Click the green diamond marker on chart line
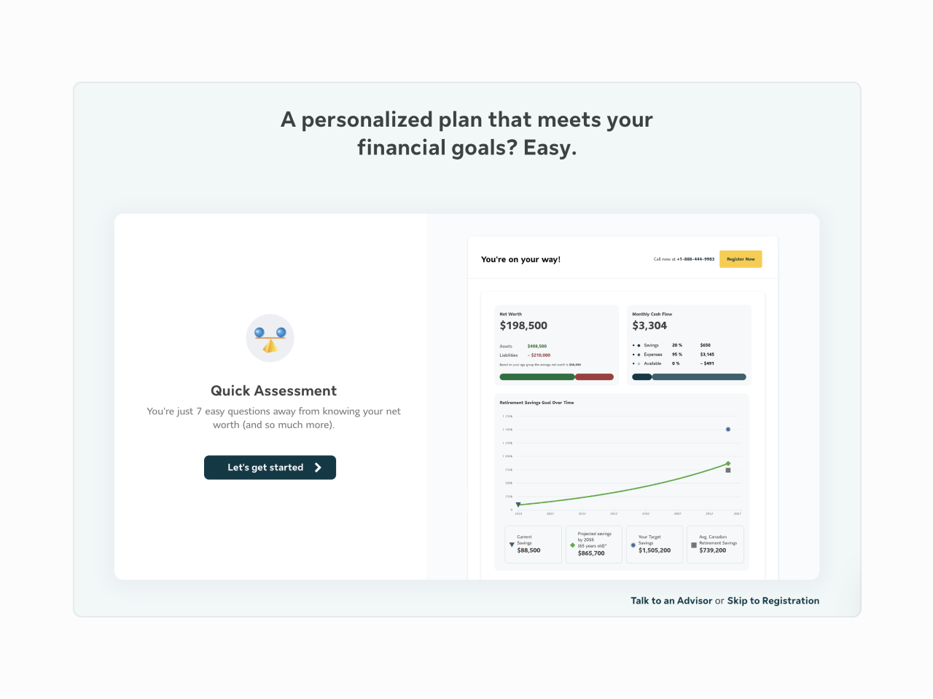The width and height of the screenshot is (933, 699). (x=727, y=463)
